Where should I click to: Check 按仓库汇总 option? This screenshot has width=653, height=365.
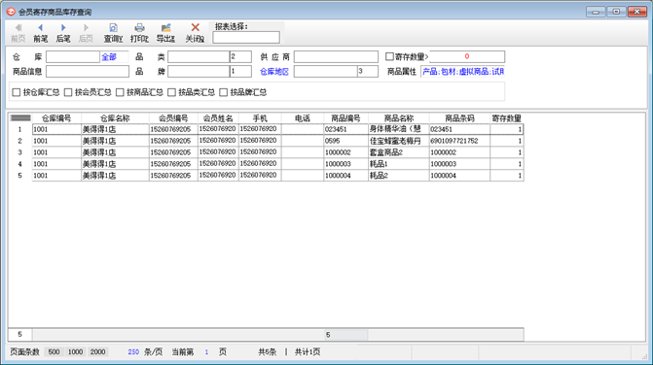[17, 92]
